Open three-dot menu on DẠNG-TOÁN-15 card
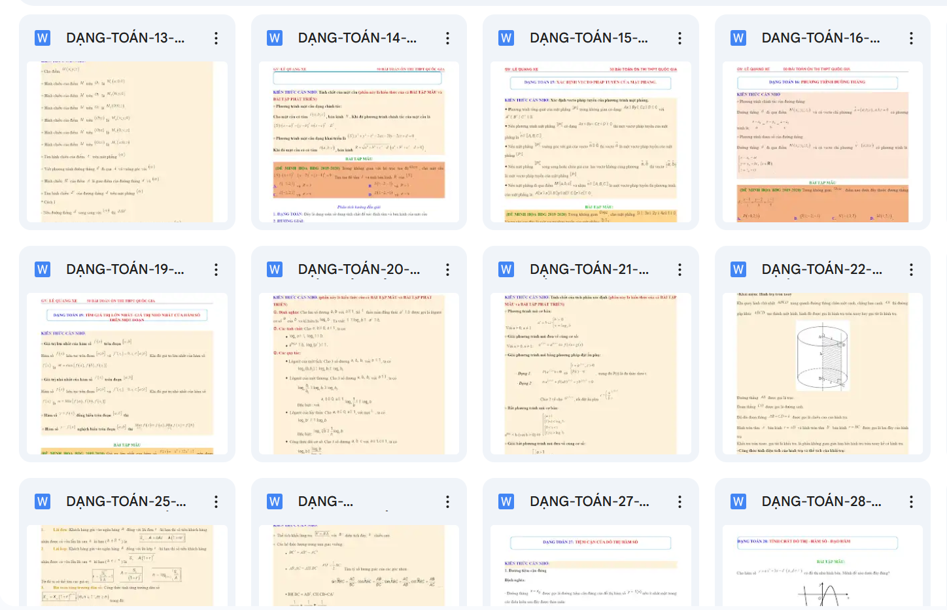The image size is (947, 610). [680, 39]
